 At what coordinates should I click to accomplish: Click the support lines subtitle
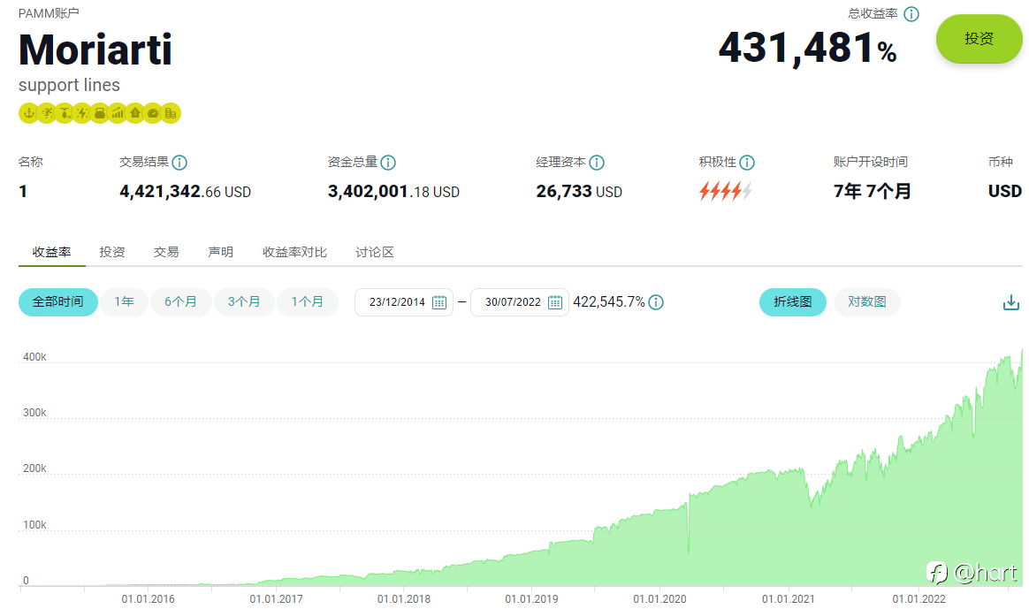pos(70,86)
